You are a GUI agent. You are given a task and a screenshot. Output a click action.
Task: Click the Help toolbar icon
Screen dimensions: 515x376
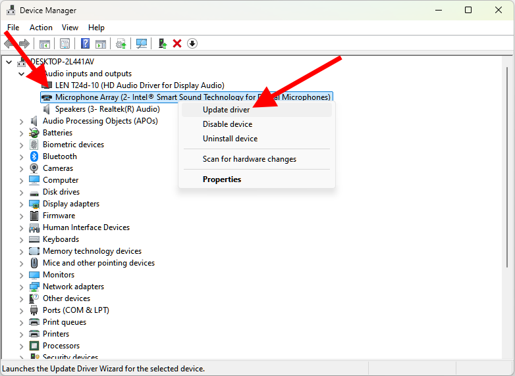click(85, 43)
